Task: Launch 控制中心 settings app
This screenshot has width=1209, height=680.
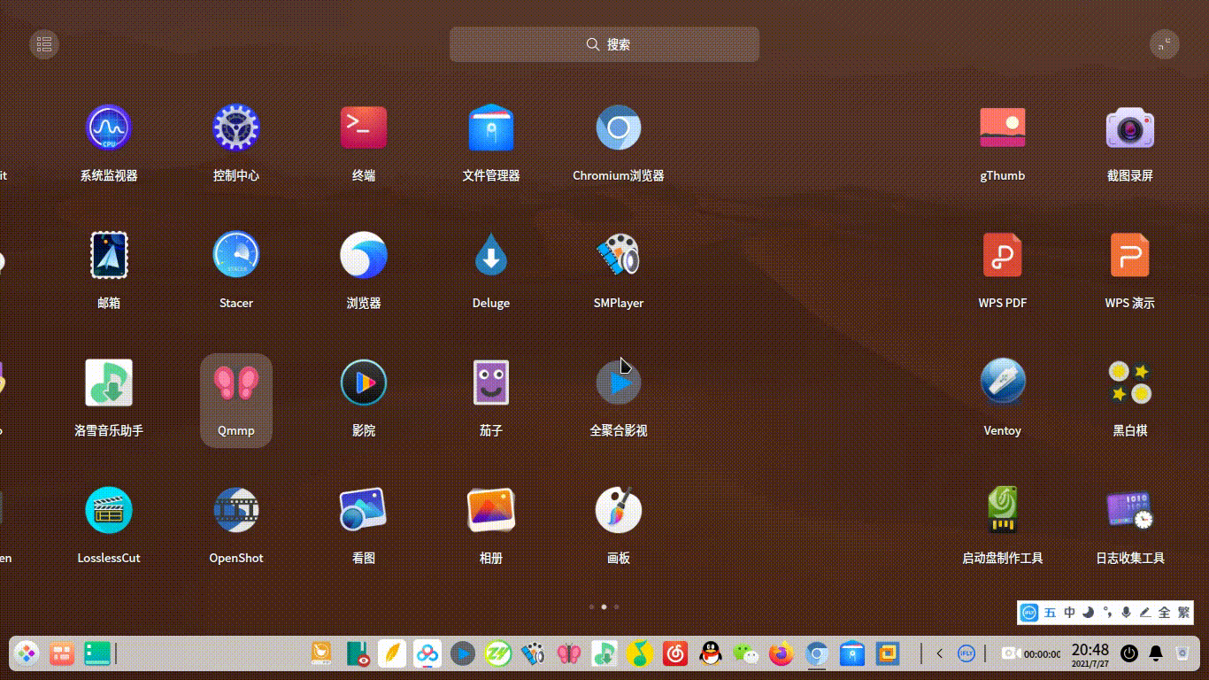Action: click(236, 127)
